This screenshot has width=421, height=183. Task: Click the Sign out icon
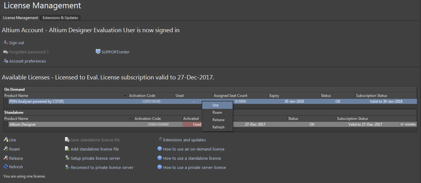click(x=6, y=43)
